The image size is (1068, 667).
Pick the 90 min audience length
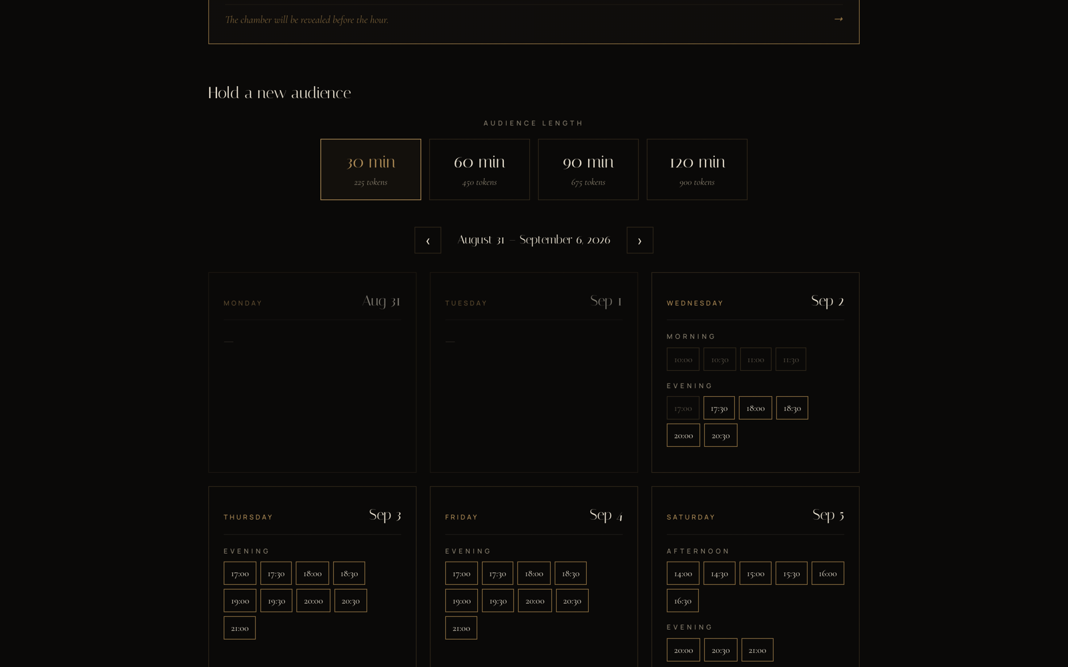pos(588,169)
